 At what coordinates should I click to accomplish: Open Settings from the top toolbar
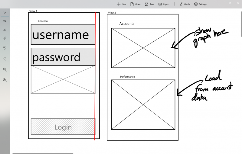pyautogui.click(x=200, y=4)
